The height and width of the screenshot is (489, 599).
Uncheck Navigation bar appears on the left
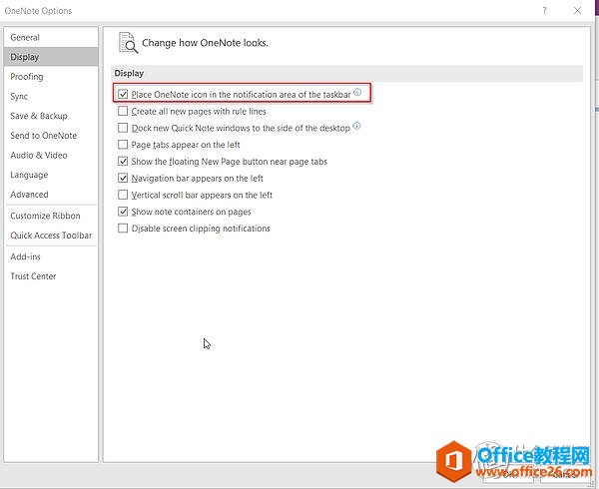(x=123, y=179)
